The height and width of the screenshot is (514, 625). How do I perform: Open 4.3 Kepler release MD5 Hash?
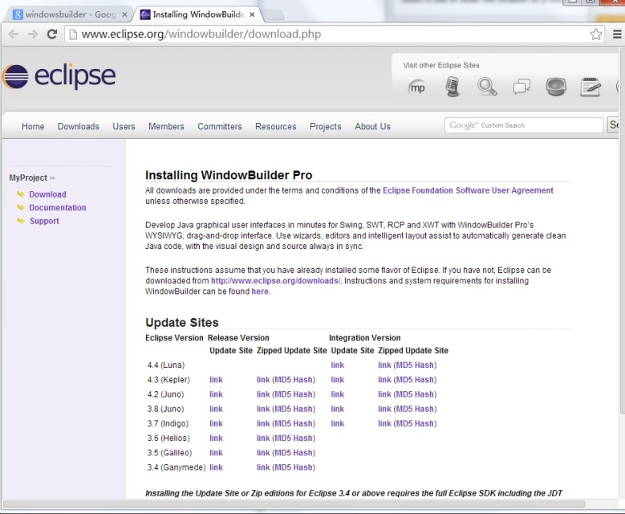(294, 380)
